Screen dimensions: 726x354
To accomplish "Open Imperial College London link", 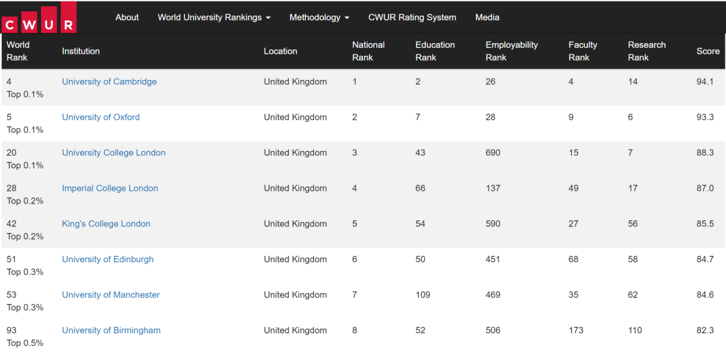I will tap(110, 188).
